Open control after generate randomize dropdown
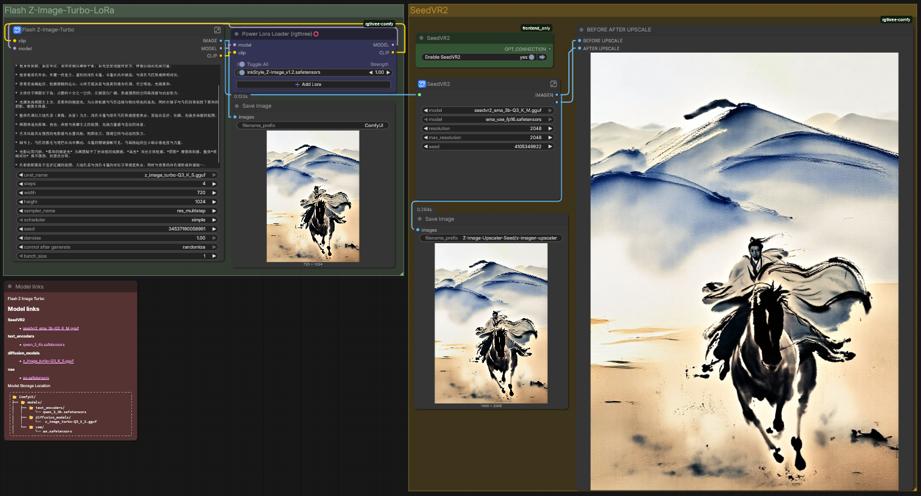This screenshot has width=921, height=496. pos(118,247)
